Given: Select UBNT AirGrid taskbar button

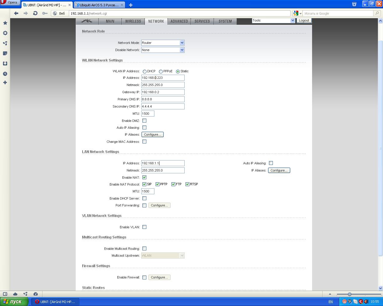Looking at the screenshot, I should coord(56,302).
